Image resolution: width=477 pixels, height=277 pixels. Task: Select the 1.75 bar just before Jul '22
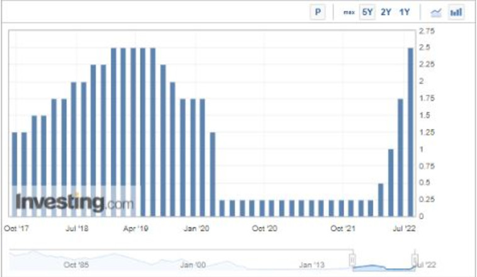(400, 157)
